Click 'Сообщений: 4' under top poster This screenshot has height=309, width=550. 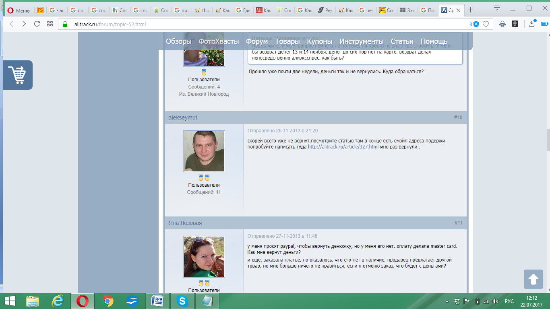(204, 87)
